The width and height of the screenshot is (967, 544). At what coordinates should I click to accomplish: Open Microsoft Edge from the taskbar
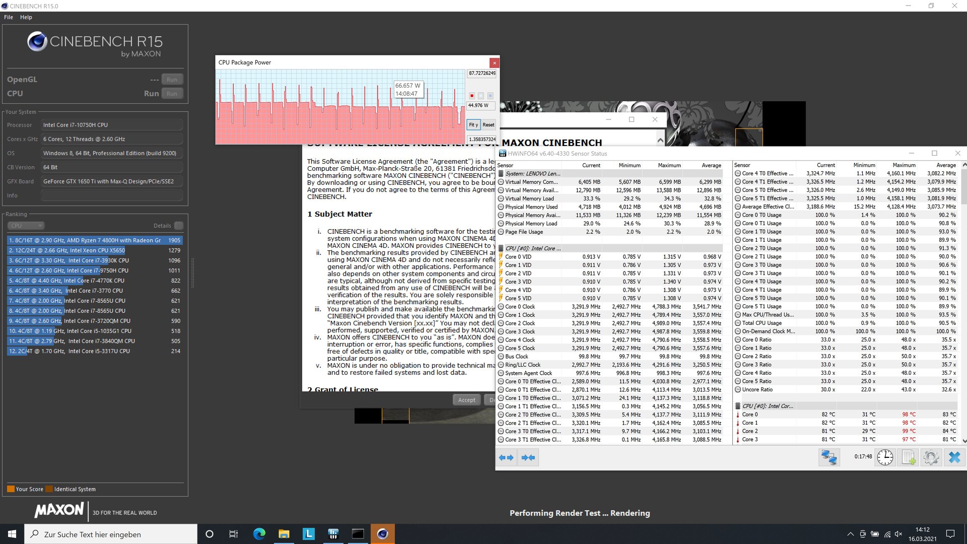pos(259,534)
